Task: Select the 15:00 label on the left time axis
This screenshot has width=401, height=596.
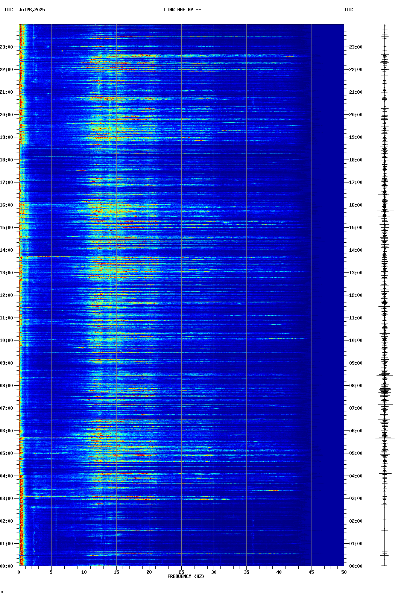Action: (x=6, y=228)
